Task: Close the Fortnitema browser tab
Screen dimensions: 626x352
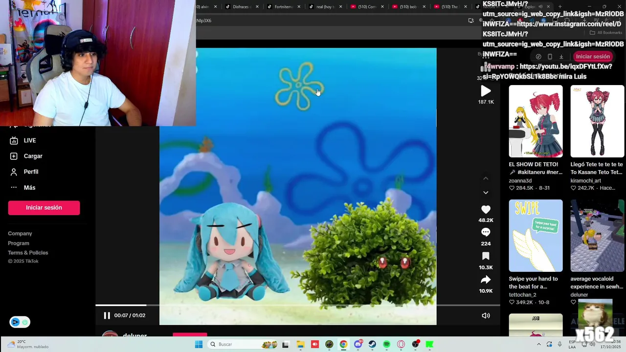Action: [x=299, y=7]
